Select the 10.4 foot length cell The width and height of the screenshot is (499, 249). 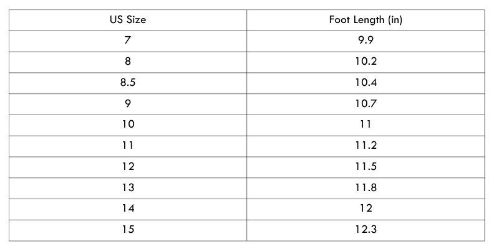[366, 83]
